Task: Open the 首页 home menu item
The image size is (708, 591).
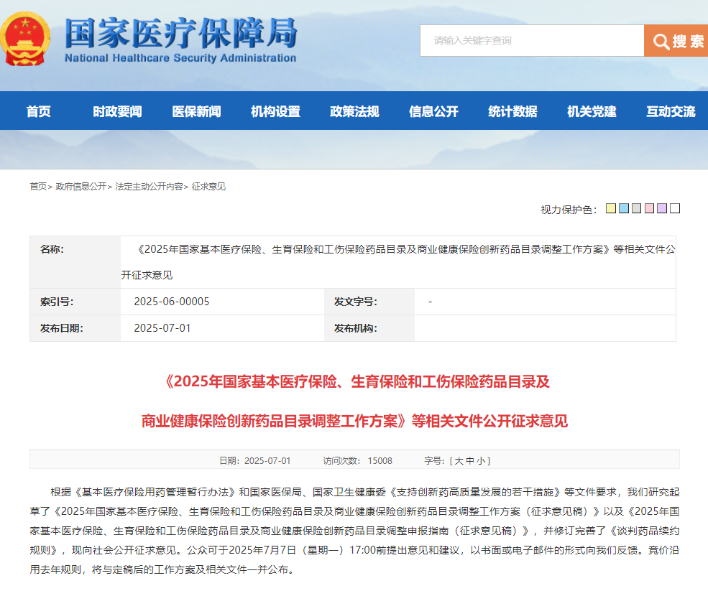Action: coord(39,111)
